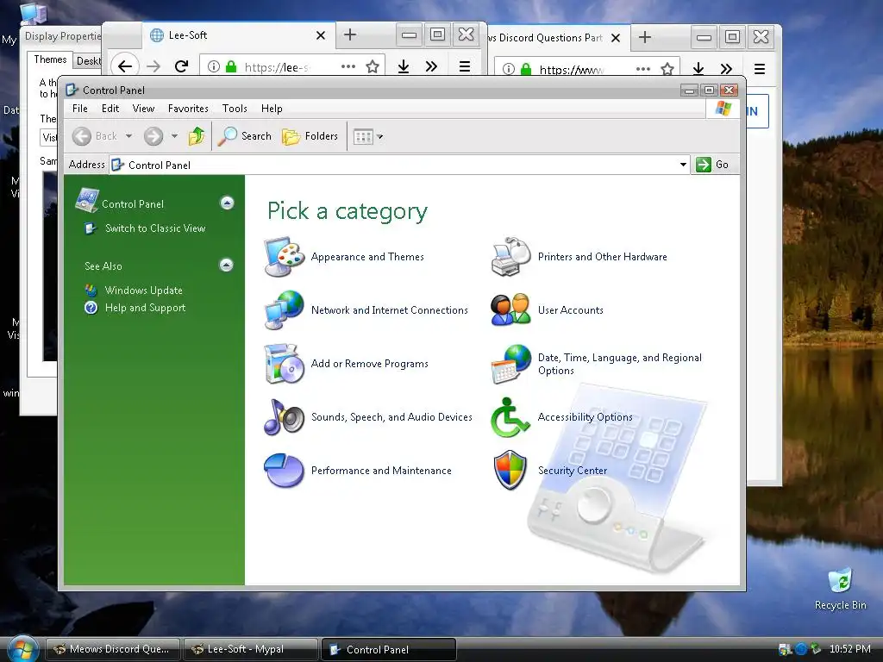
Task: Close the Discord Questions browser tab
Action: coord(616,38)
